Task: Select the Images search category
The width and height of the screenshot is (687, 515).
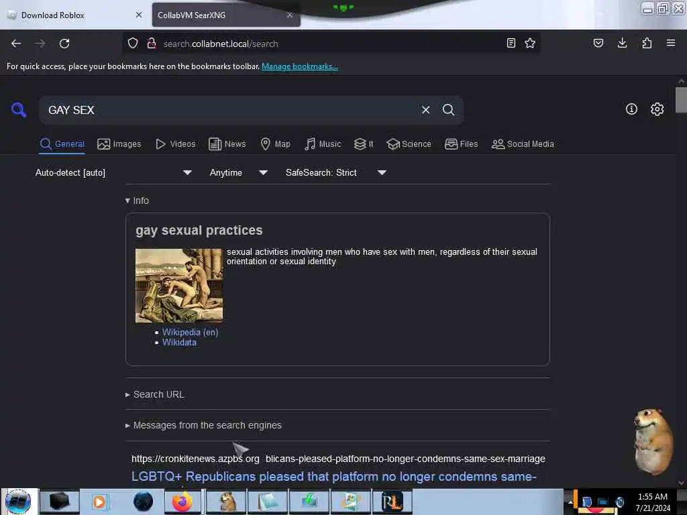Action: coord(119,144)
